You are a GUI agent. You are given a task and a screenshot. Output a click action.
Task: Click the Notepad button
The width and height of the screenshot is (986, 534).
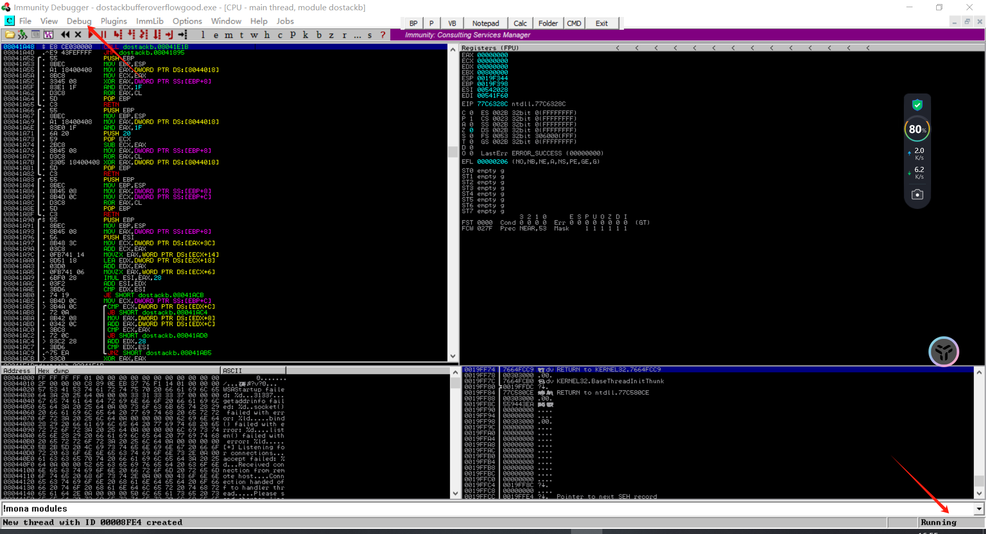pos(485,23)
